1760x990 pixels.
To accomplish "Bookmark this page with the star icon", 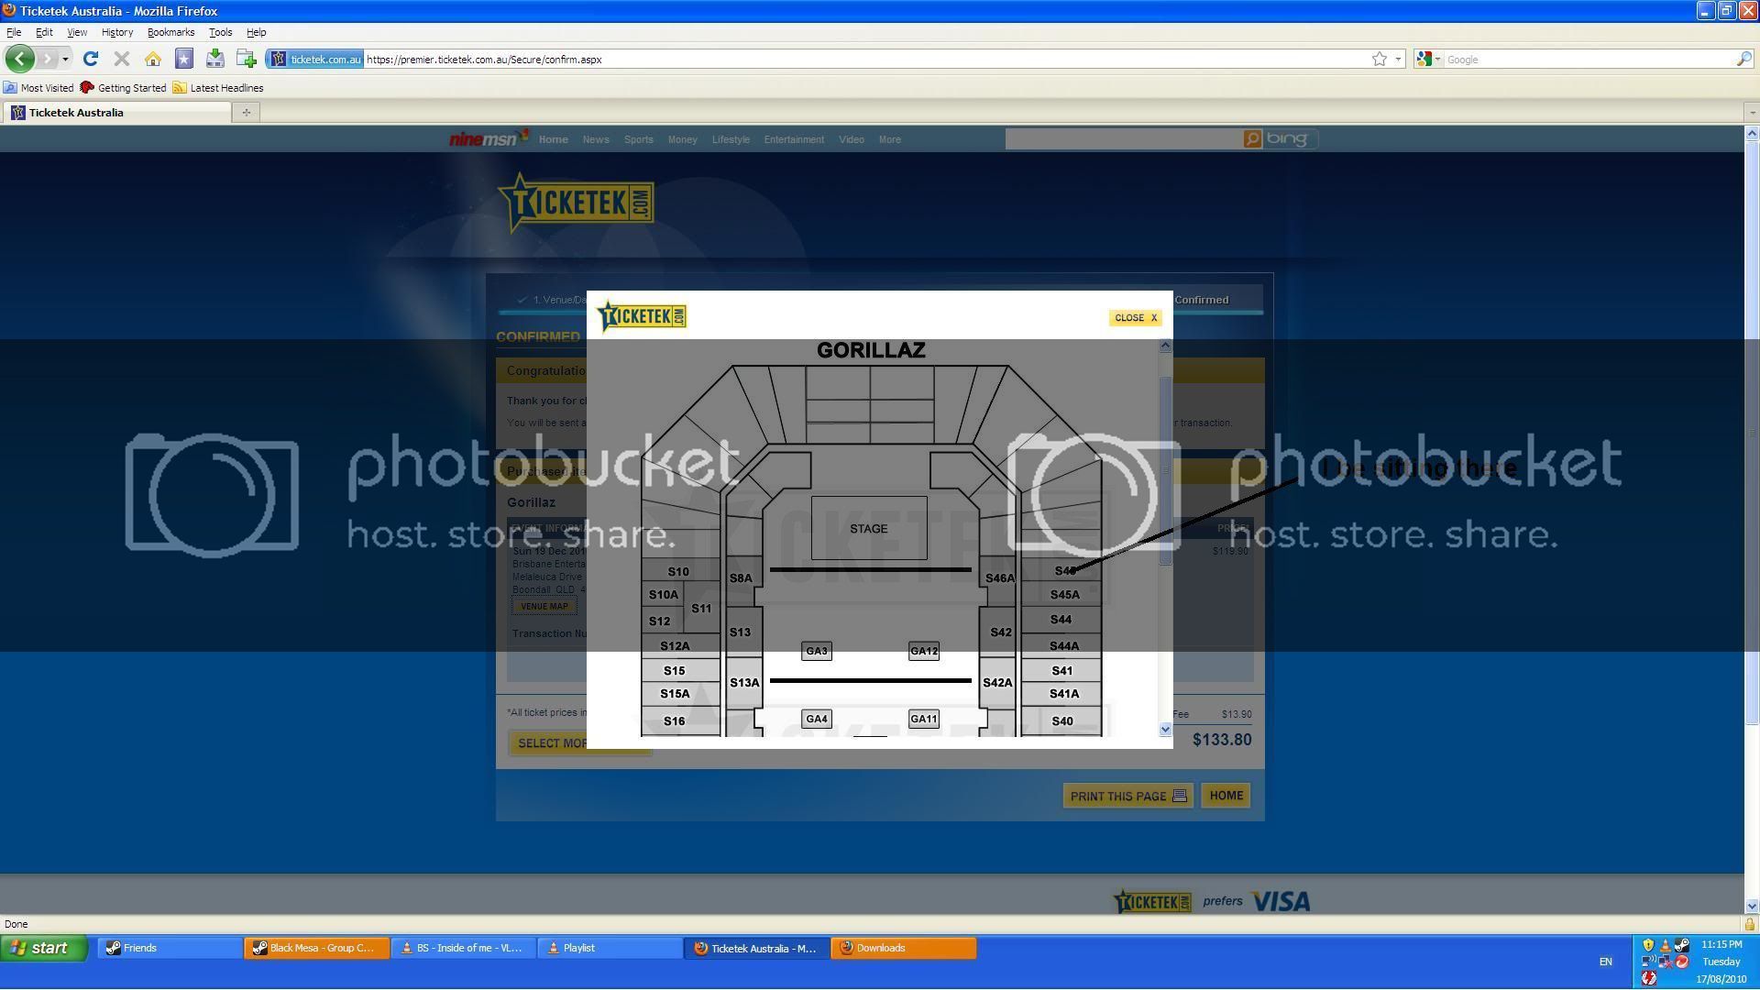I will point(1379,60).
